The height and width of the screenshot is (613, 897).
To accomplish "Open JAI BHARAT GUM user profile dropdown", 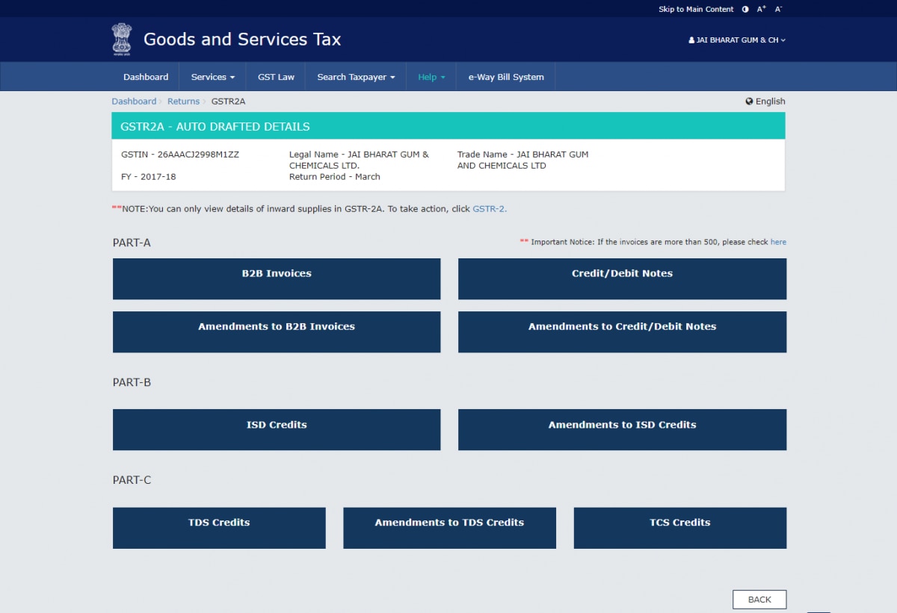I will pos(736,40).
